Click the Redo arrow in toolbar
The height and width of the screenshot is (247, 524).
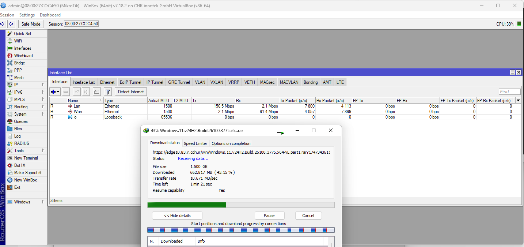pyautogui.click(x=11, y=24)
